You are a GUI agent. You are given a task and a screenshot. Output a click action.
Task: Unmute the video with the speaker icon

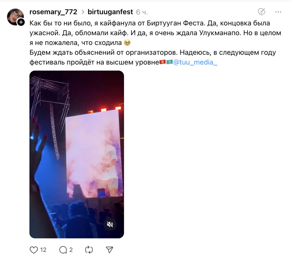coord(110,225)
